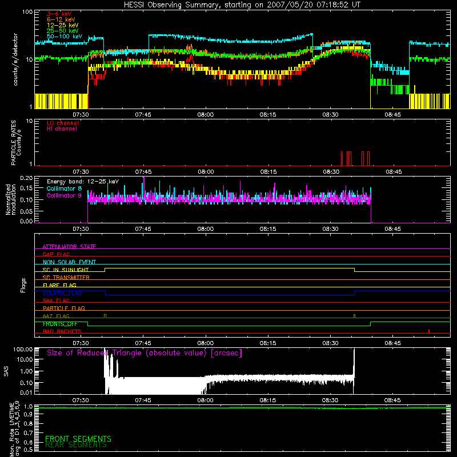Click the GAP_FLAG label
Viewport: 457px width, 457px height.
tap(56, 254)
